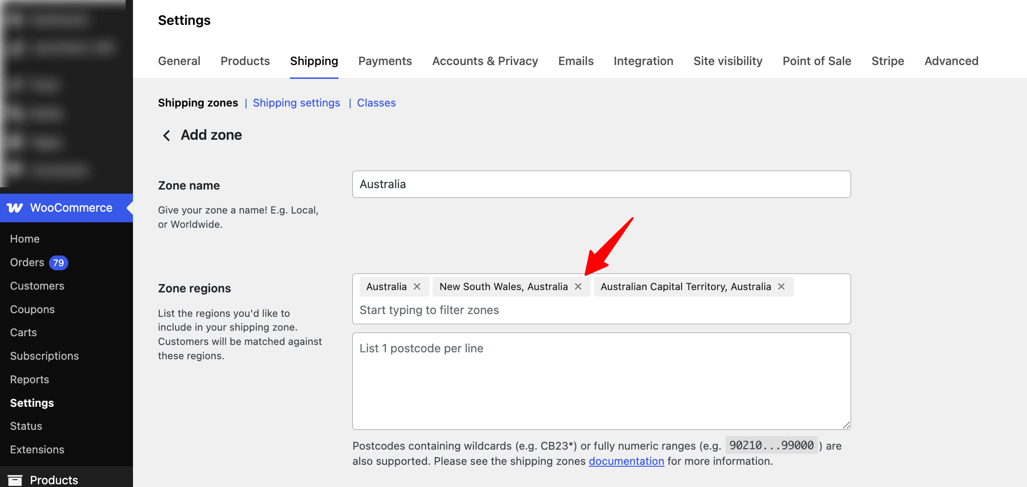Click the back arrow beside Add zone
The image size is (1027, 487).
[166, 135]
